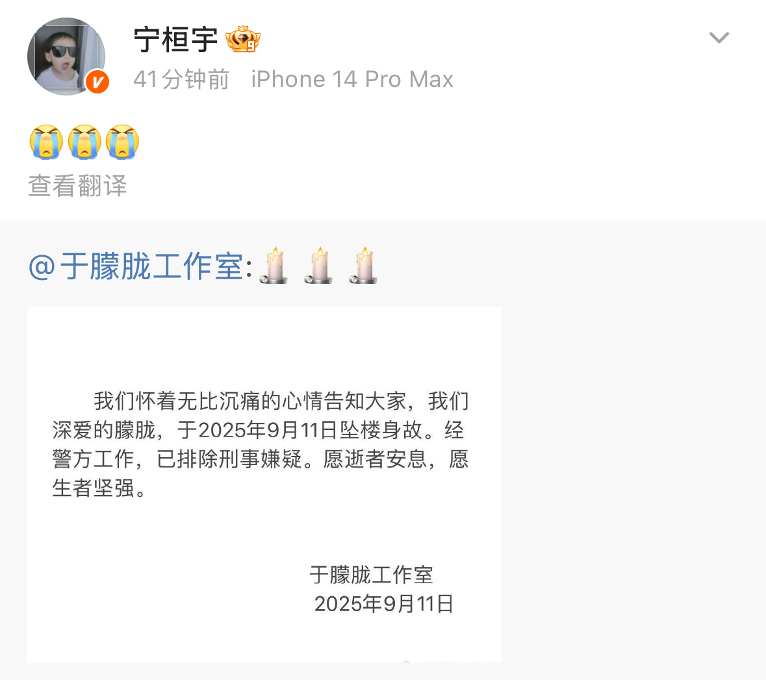This screenshot has width=766, height=680.
Task: Tap the first candle emoji
Action: pyautogui.click(x=274, y=265)
